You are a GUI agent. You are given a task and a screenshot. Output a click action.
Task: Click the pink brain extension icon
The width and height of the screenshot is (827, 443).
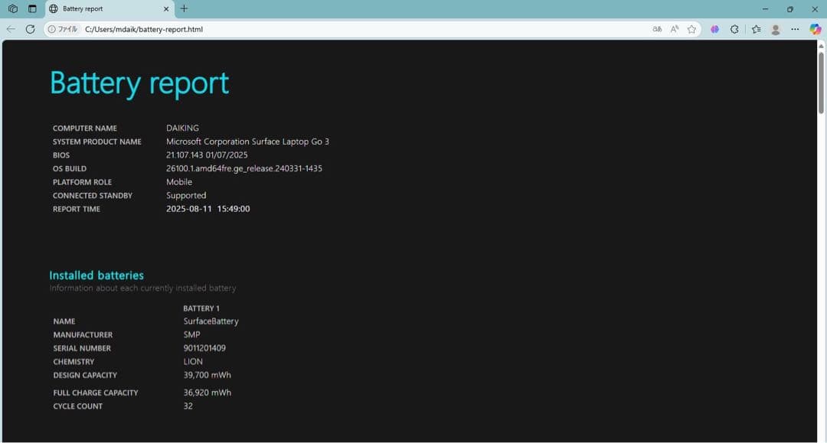coord(714,29)
